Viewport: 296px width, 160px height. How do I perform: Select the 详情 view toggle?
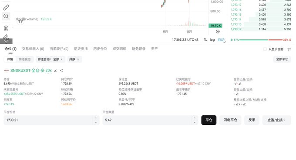click(10, 59)
